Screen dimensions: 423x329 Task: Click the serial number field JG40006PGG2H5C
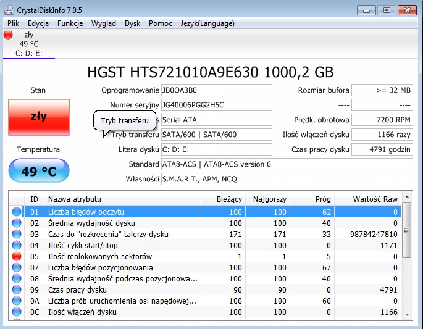217,105
